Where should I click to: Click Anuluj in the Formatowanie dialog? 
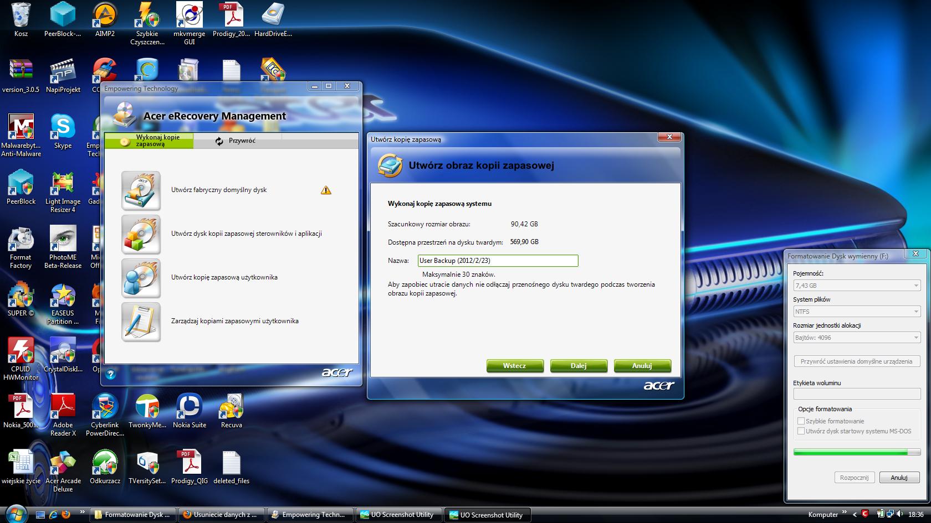tap(899, 478)
